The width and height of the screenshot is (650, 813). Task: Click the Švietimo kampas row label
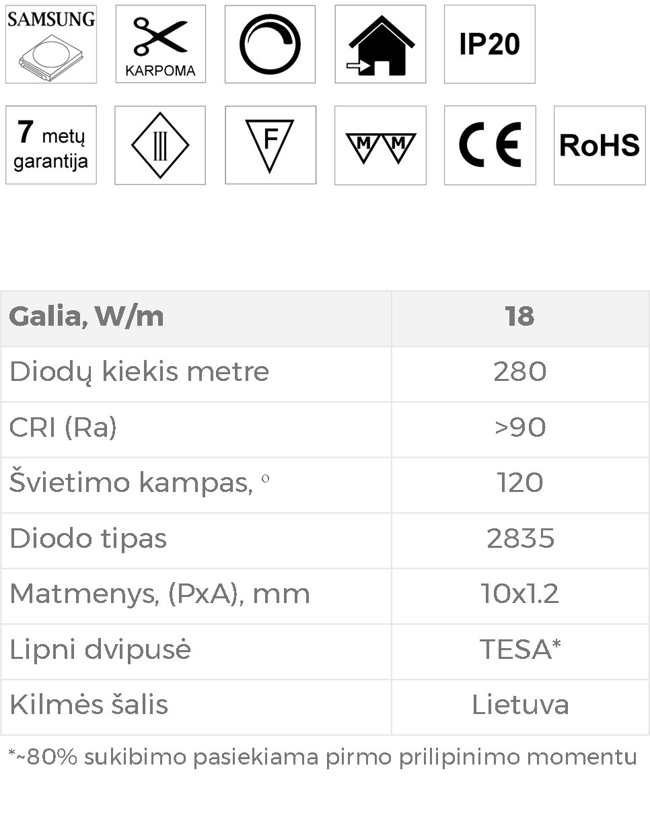click(x=139, y=483)
